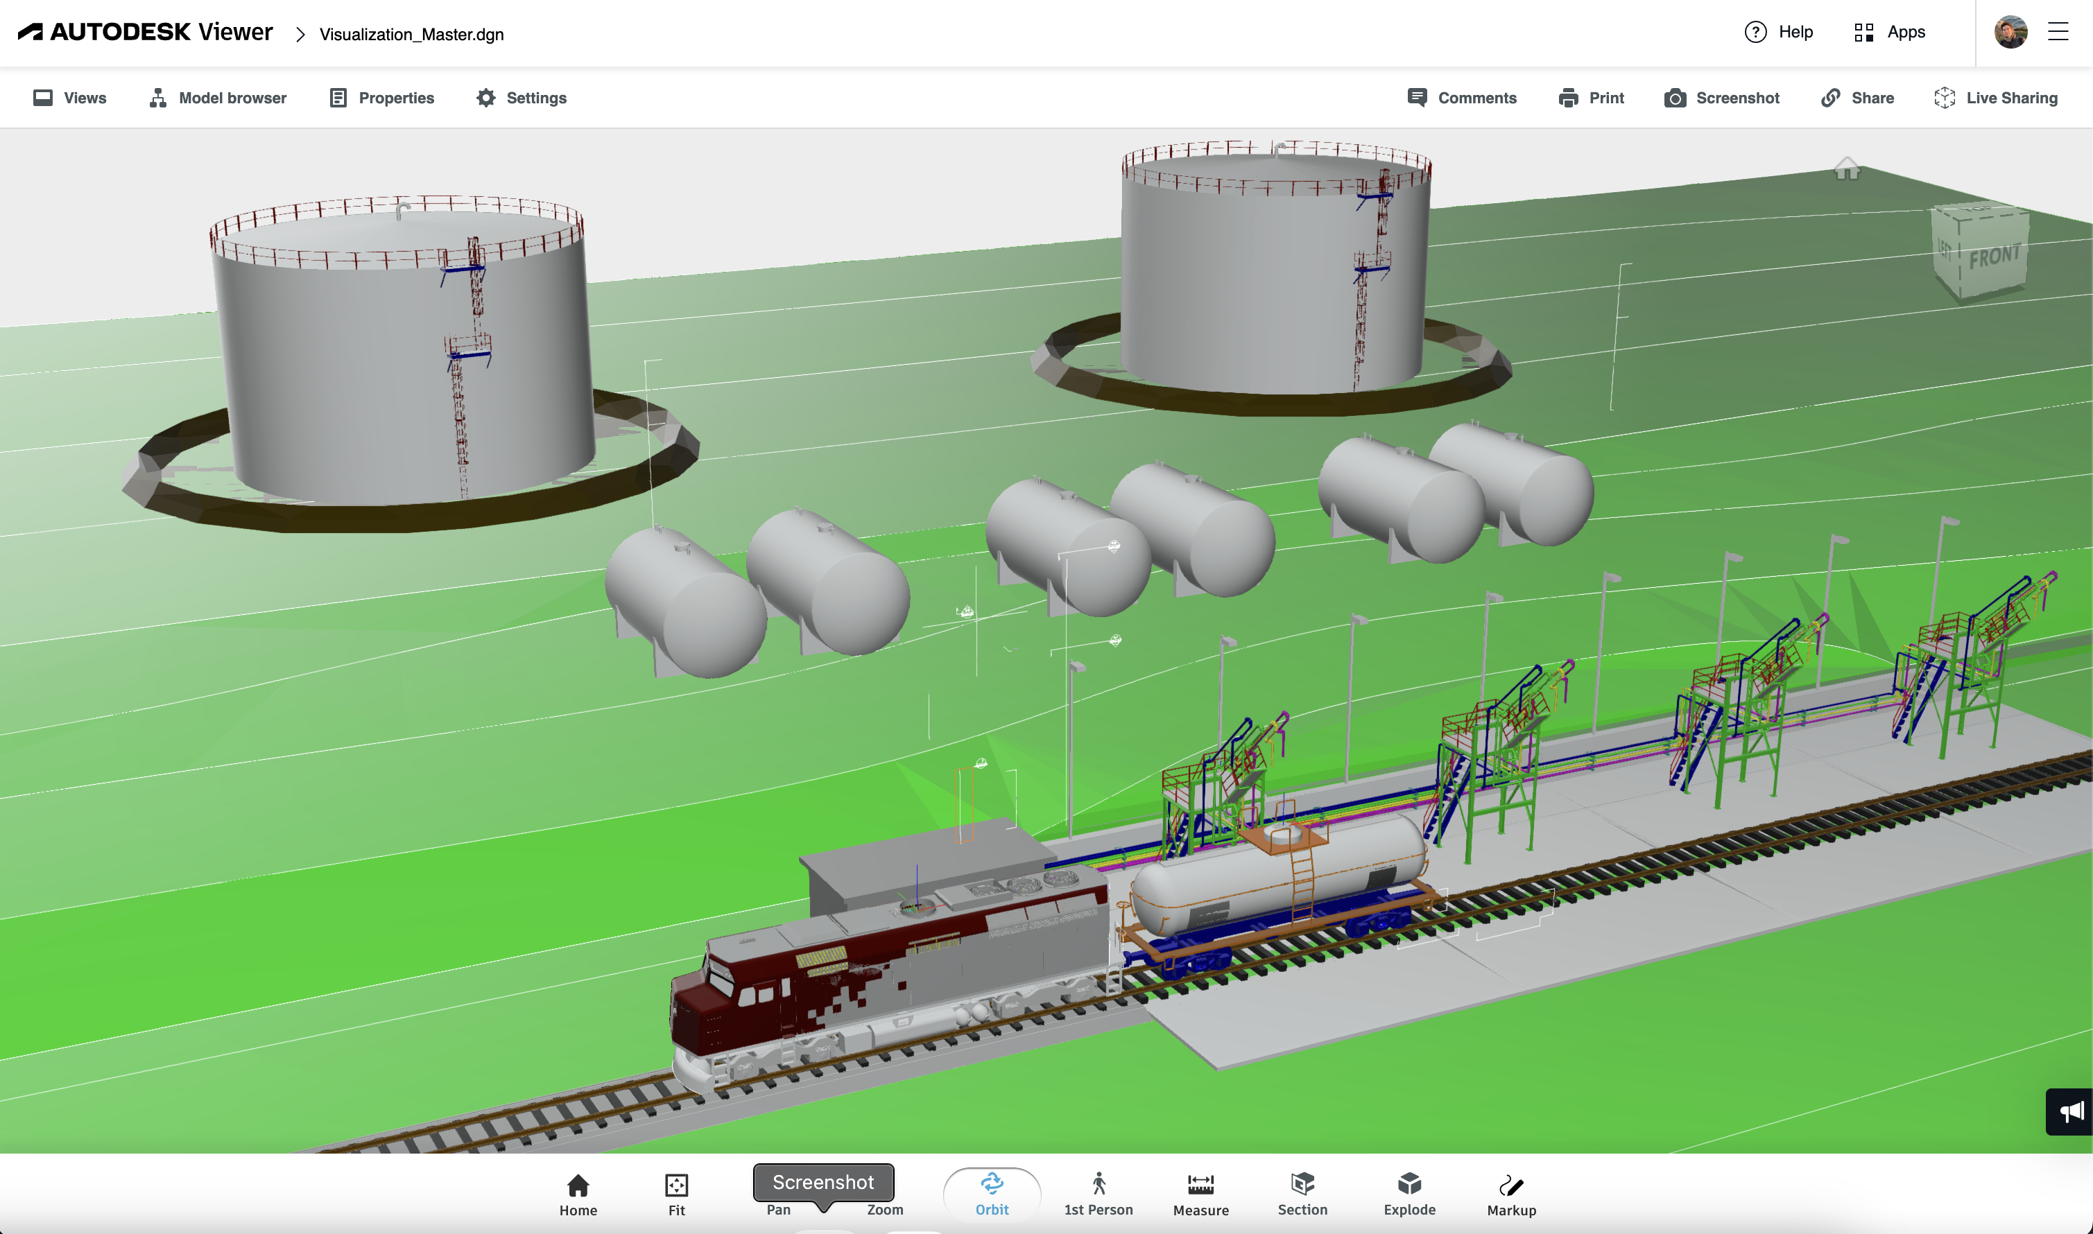The image size is (2093, 1234).
Task: Open the feedback megaphone button
Action: [x=2069, y=1112]
